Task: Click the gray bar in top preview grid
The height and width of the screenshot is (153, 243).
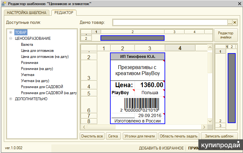Action: click(x=133, y=38)
